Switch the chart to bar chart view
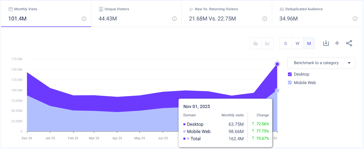This screenshot has width=364, height=149. 256,43
